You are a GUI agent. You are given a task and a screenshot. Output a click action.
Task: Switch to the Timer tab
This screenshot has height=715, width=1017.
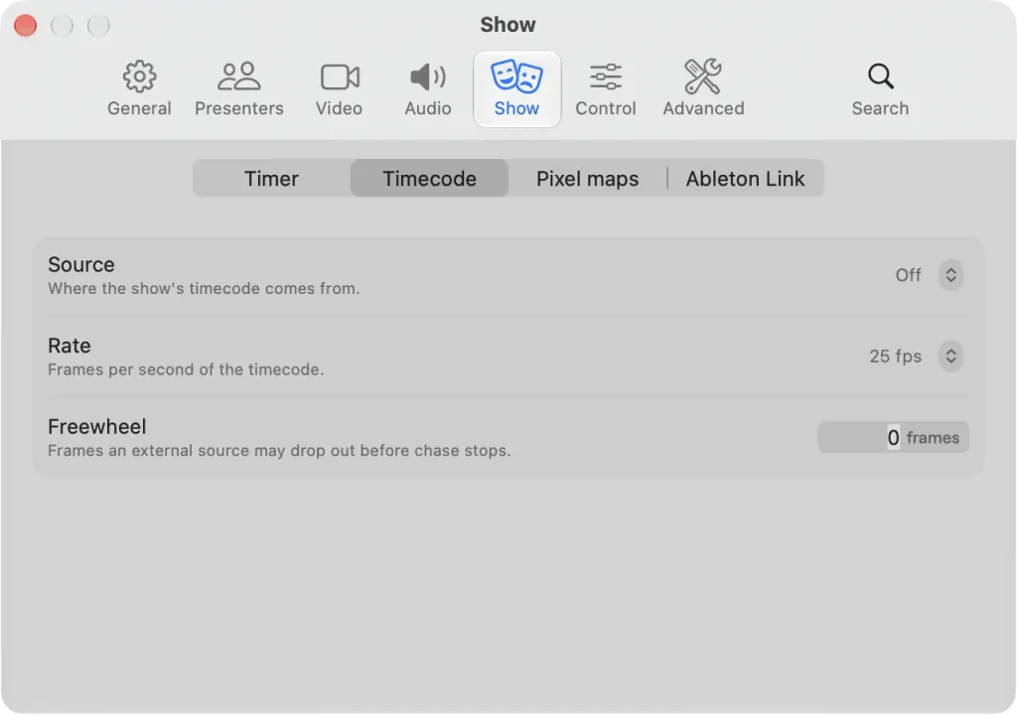[271, 179]
